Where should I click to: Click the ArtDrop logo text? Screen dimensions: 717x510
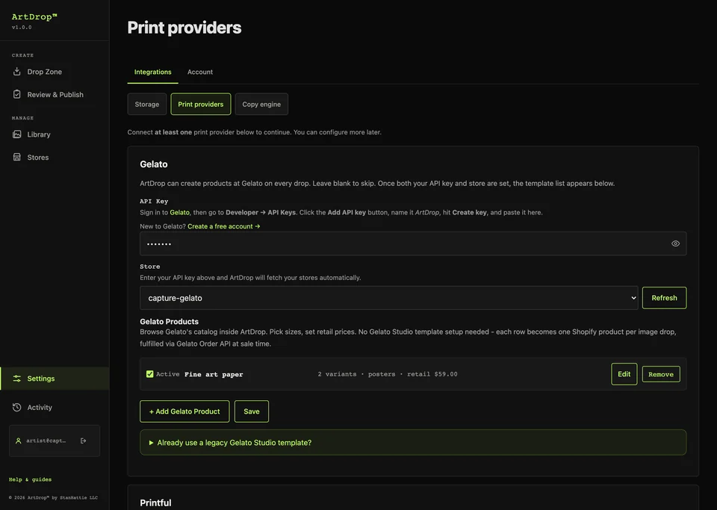tap(34, 16)
